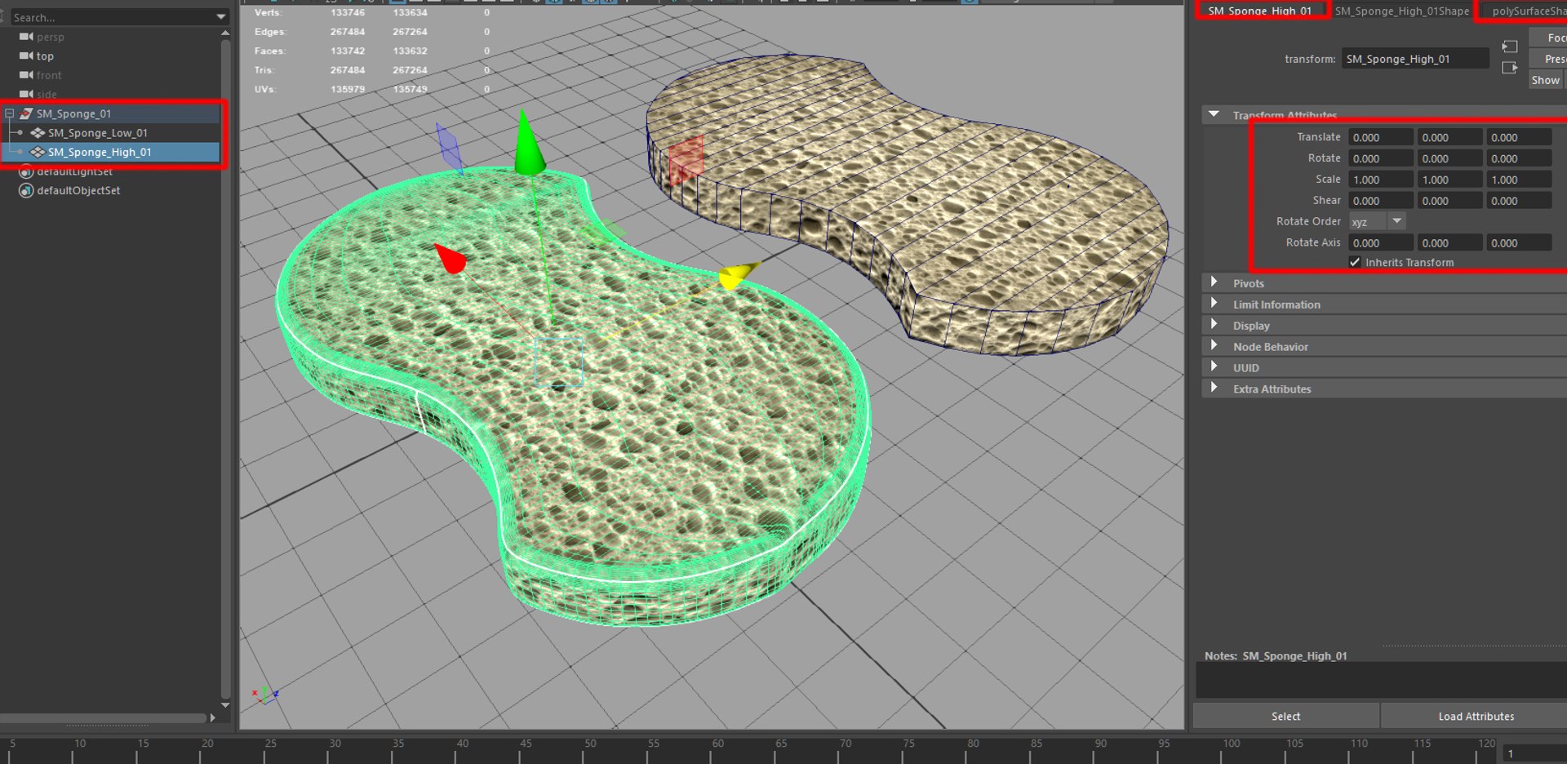Expand the Extra Attributes section

1214,389
